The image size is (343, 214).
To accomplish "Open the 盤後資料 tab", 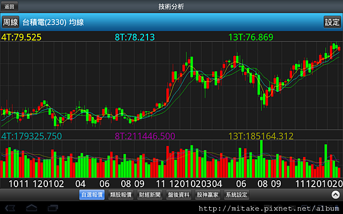I will [x=178, y=195].
